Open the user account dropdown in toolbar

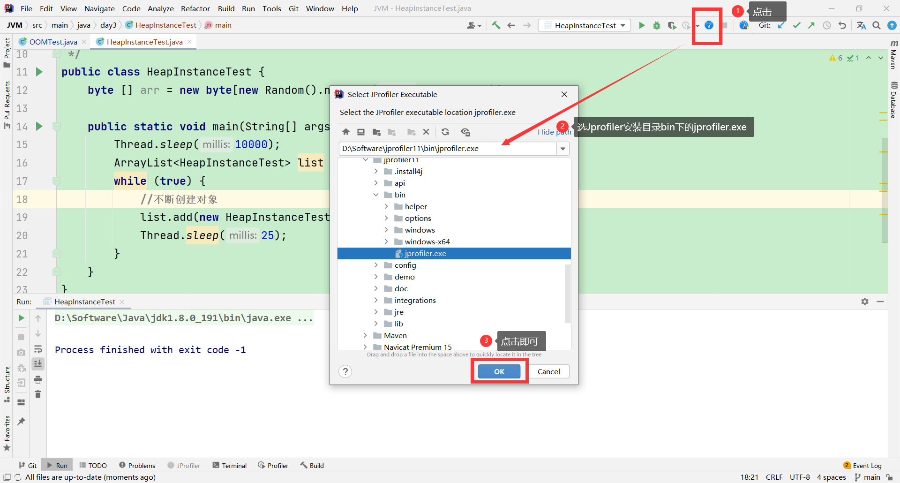[474, 25]
